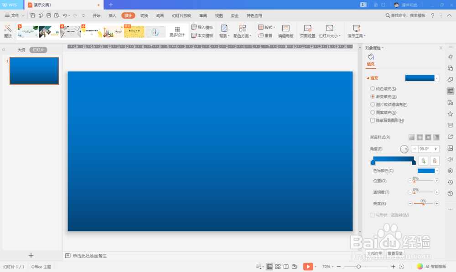Open Layout (版式) dropdown
Viewport: 456px width, 272px height.
point(266,27)
